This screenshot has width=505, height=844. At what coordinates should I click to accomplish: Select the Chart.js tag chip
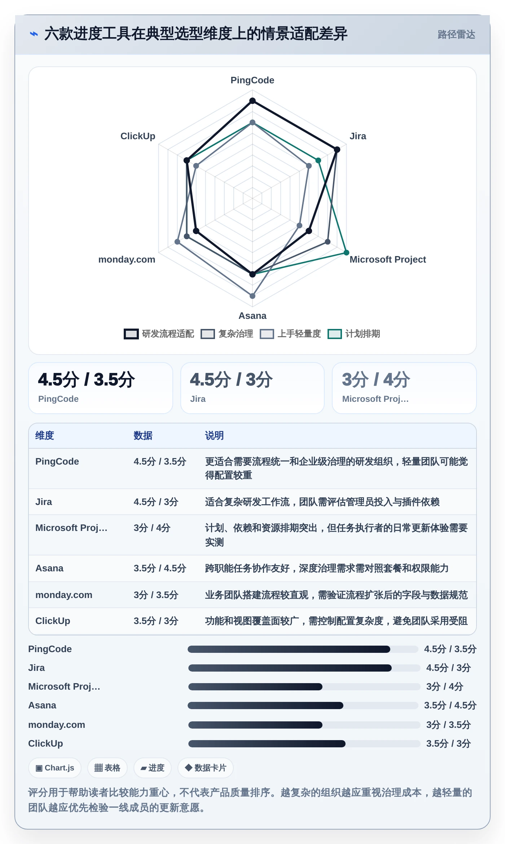tap(55, 768)
